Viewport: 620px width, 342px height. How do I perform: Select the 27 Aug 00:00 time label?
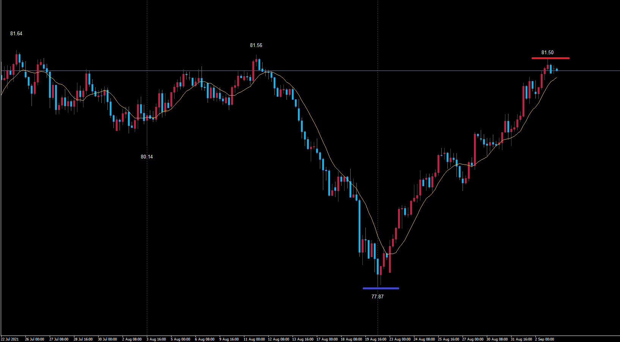coord(473,339)
